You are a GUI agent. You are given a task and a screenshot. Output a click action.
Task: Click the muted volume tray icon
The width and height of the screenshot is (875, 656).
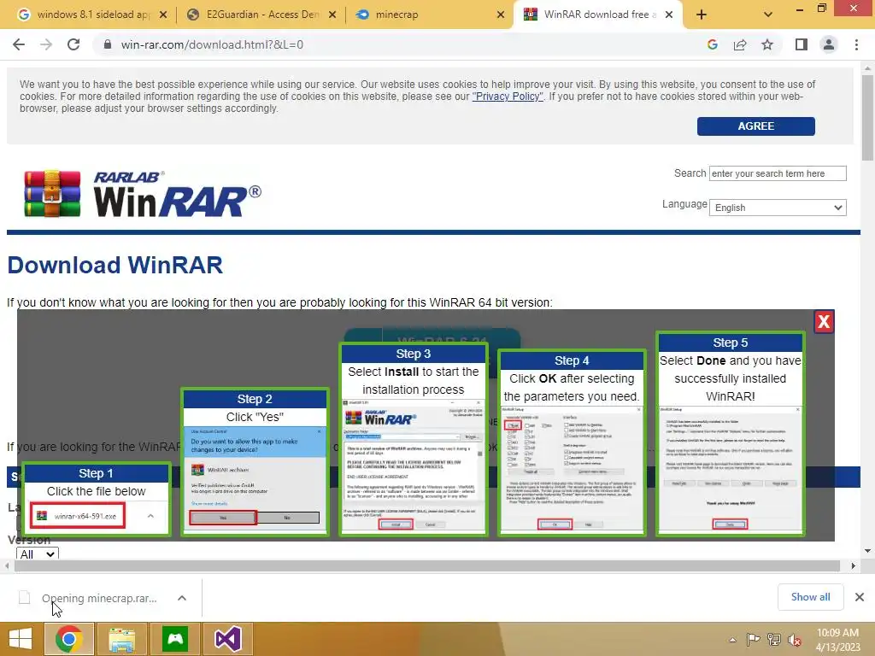tap(794, 640)
